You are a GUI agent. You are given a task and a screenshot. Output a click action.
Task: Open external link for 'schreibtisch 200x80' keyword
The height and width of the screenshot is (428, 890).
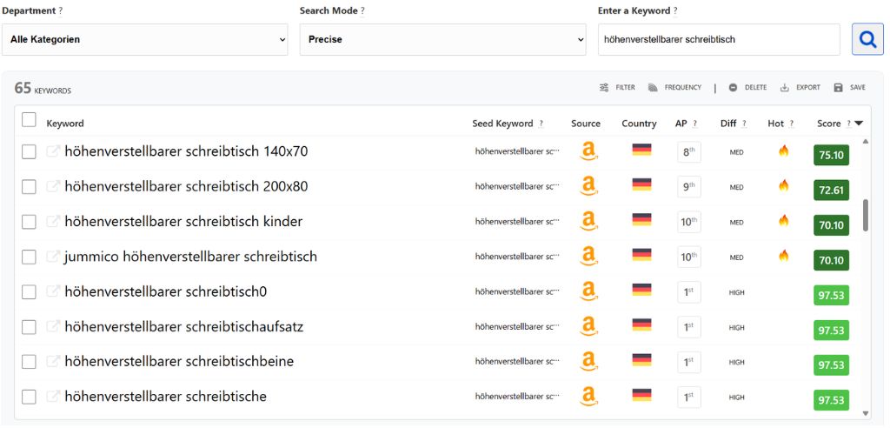(53, 186)
